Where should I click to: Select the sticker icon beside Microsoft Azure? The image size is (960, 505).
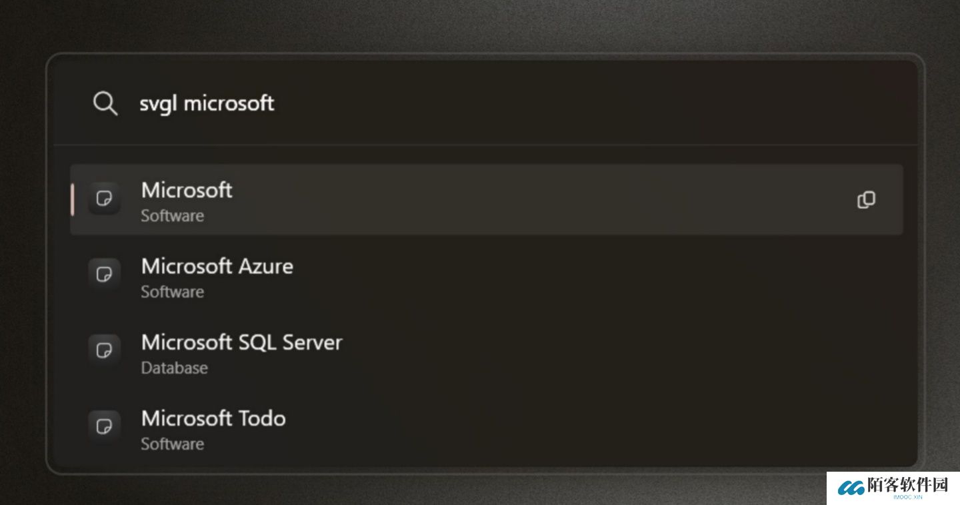click(x=104, y=274)
